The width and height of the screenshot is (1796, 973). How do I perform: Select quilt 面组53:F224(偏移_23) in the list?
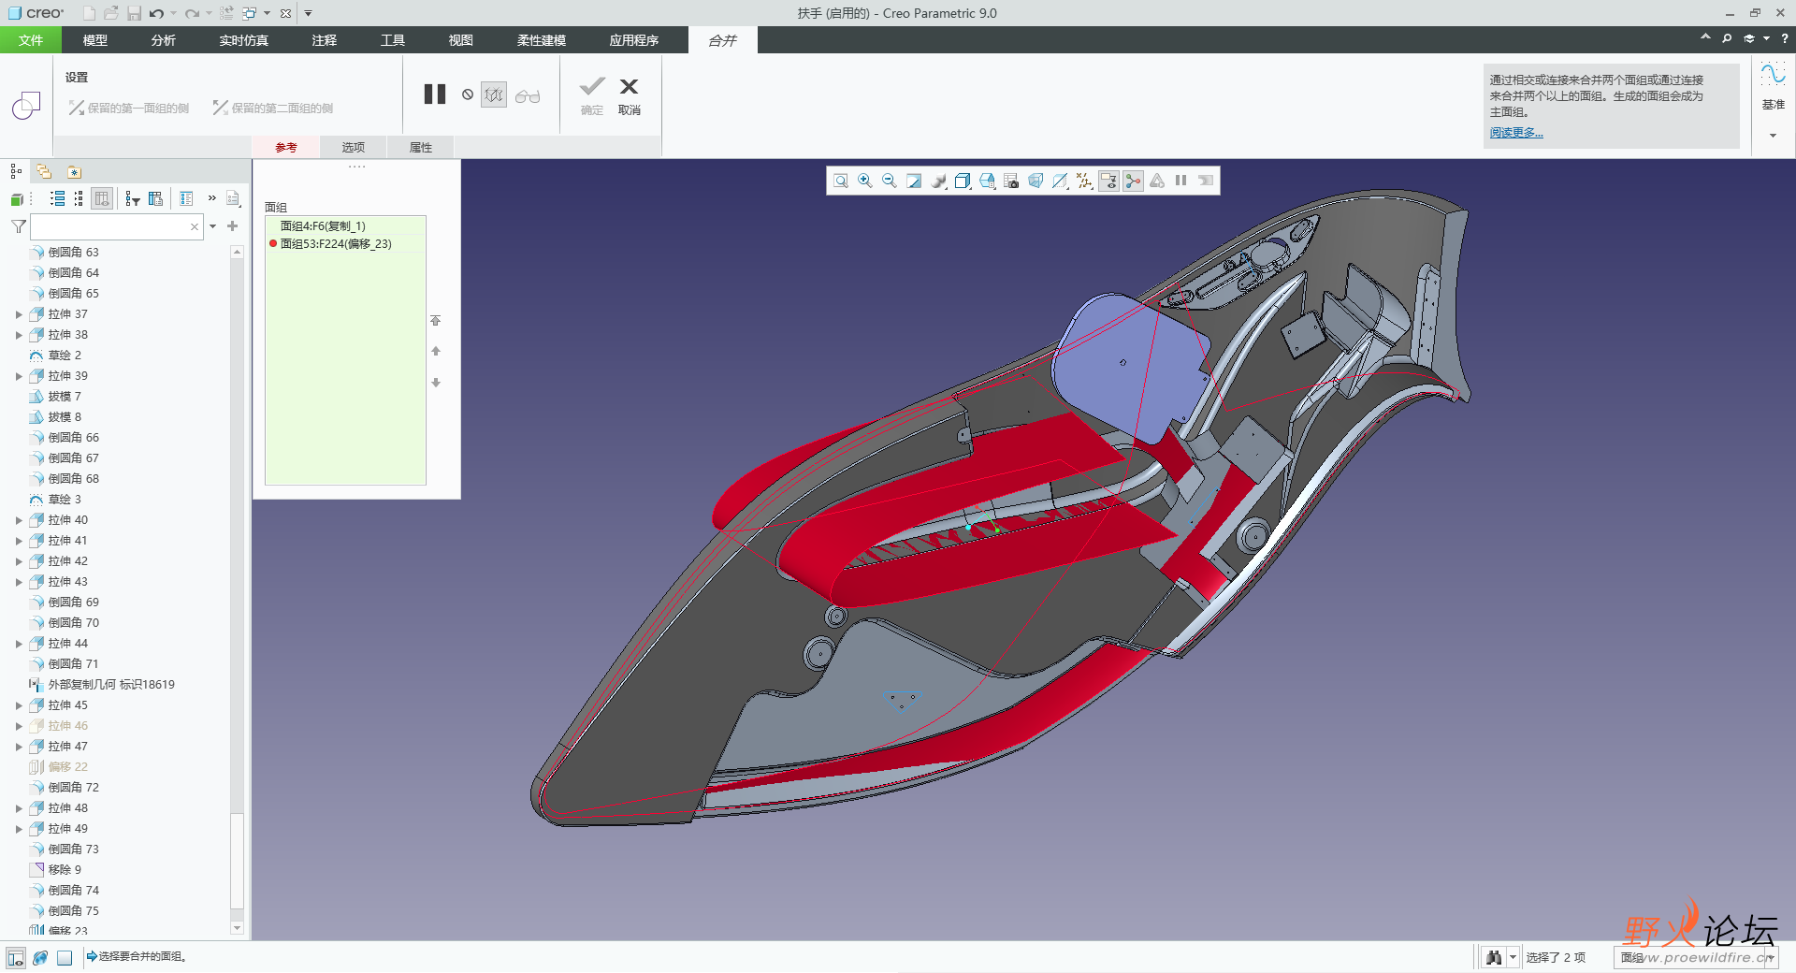point(345,243)
